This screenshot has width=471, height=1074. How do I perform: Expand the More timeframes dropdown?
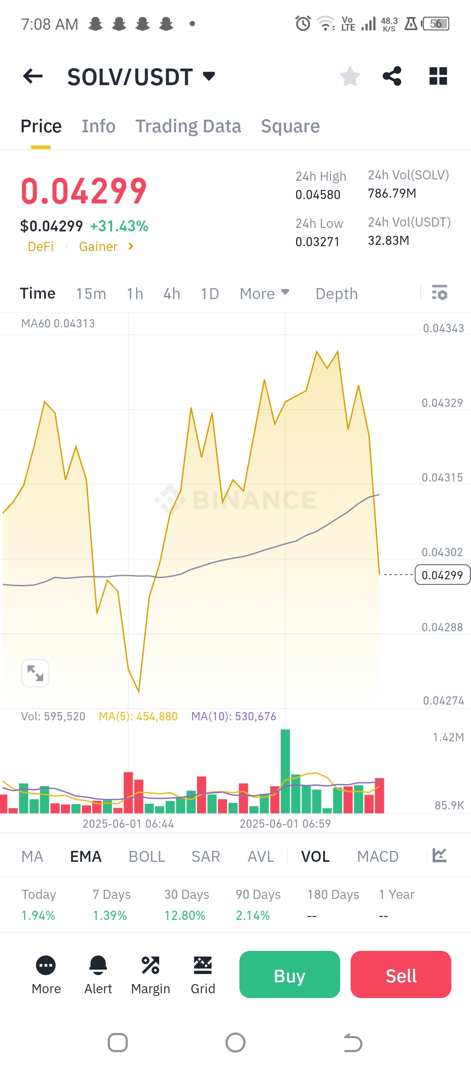[x=264, y=293]
